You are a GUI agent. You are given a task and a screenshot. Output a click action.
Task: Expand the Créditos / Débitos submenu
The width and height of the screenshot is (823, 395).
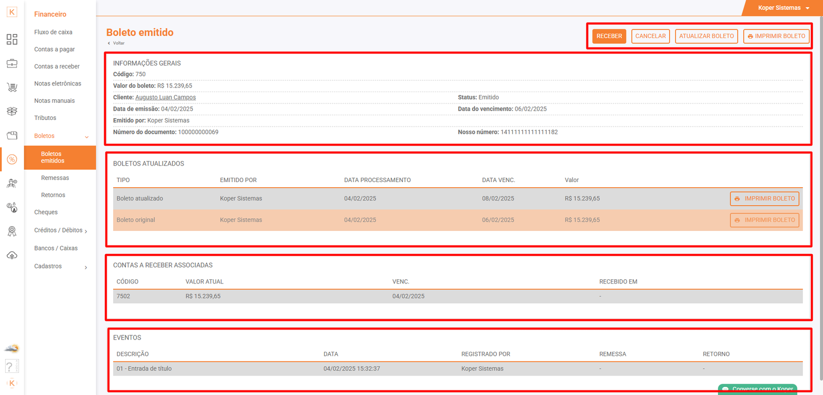pos(86,231)
